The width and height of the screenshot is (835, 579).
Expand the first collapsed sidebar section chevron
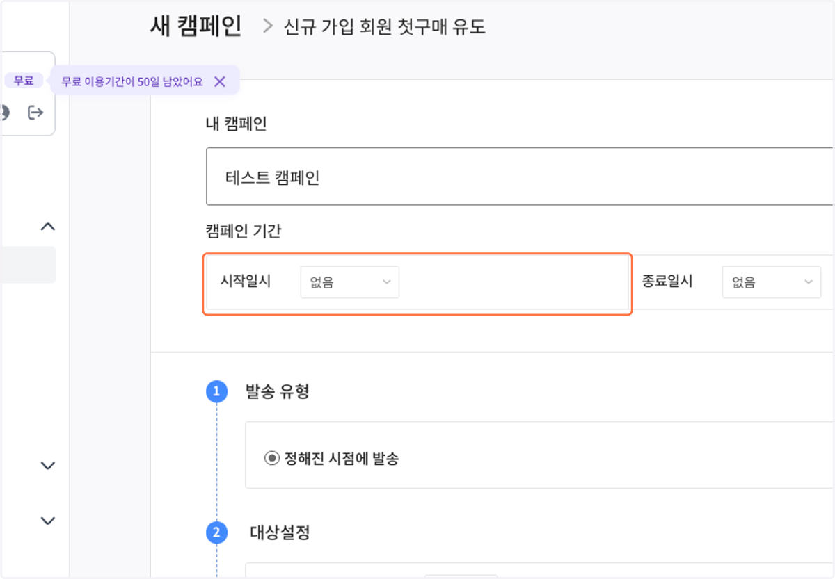click(x=47, y=466)
